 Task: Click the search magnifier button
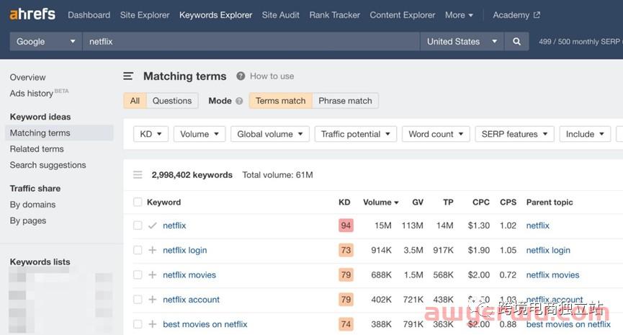click(x=516, y=41)
